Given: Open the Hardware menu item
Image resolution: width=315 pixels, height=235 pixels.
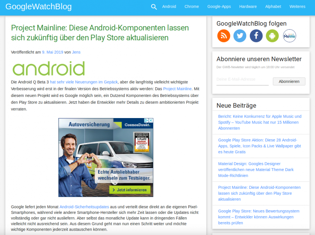Looking at the screenshot, I should 248,6.
